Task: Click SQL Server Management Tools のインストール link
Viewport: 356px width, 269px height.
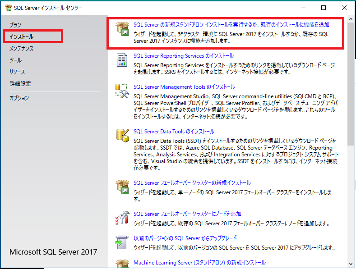Action: click(x=184, y=87)
